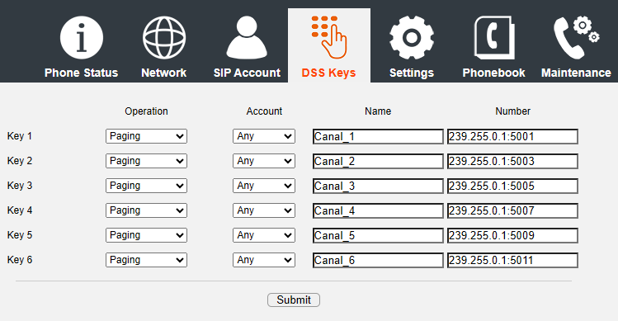
Task: Select the SIP Account person icon
Action: tap(247, 38)
